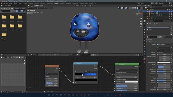Select the tweak select tool icon

(32, 6)
